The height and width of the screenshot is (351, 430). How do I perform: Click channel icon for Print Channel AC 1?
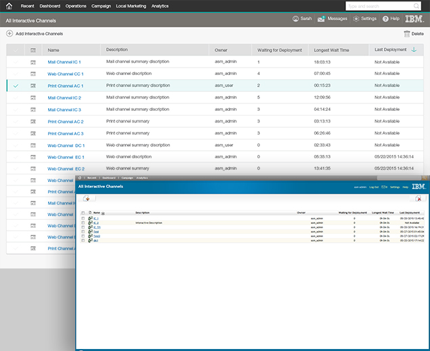(33, 86)
